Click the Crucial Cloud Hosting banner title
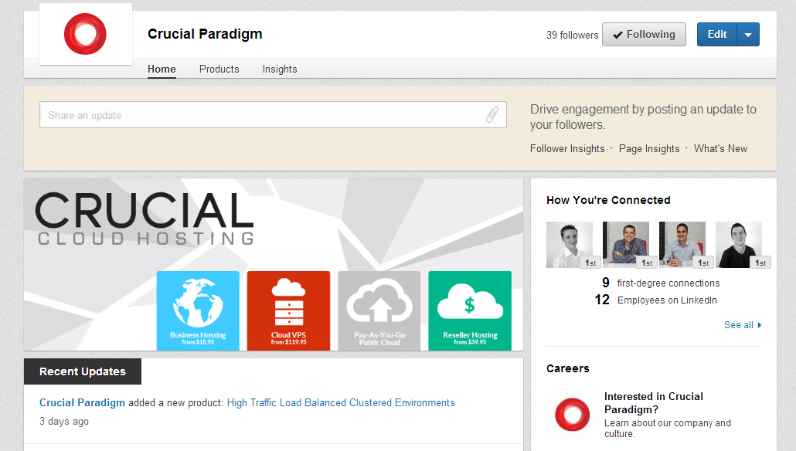Screen dimensions: 796x451 click(145, 218)
